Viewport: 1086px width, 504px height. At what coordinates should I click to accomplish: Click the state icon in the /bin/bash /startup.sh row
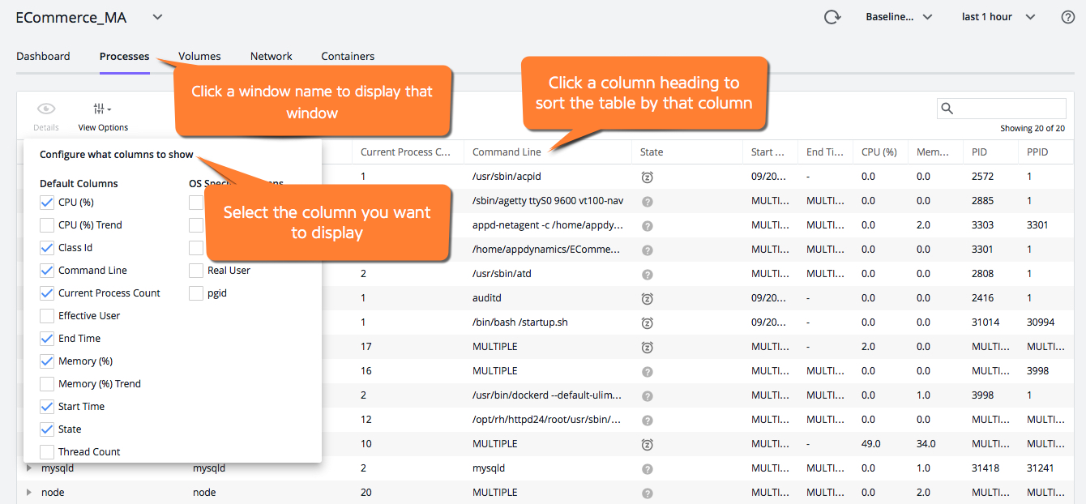(x=647, y=322)
